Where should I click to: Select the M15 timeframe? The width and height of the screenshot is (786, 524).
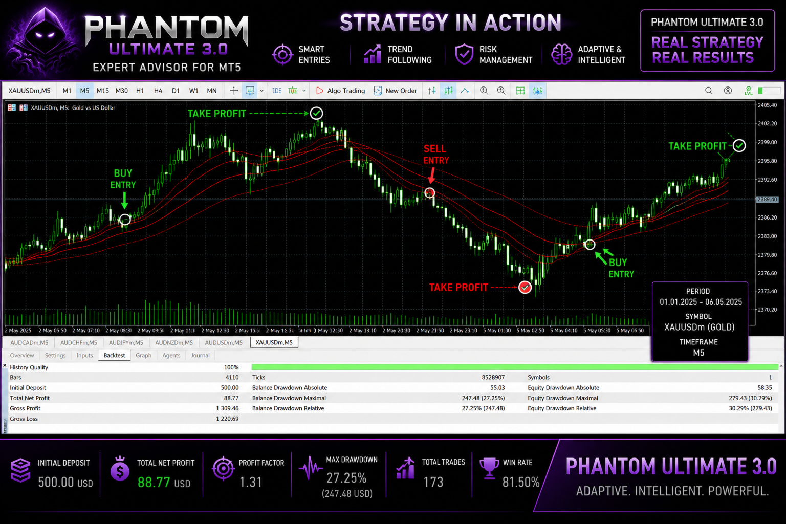[x=103, y=91]
